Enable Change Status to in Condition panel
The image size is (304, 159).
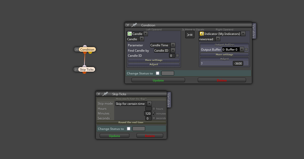point(158,73)
